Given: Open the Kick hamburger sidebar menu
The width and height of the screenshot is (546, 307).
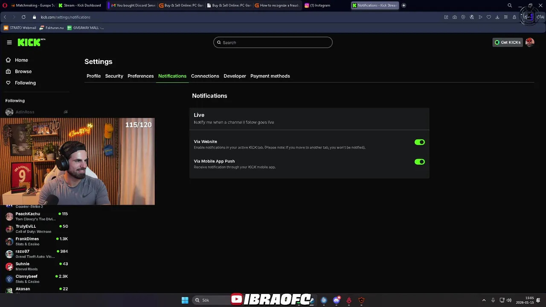Looking at the screenshot, I should tap(9, 42).
